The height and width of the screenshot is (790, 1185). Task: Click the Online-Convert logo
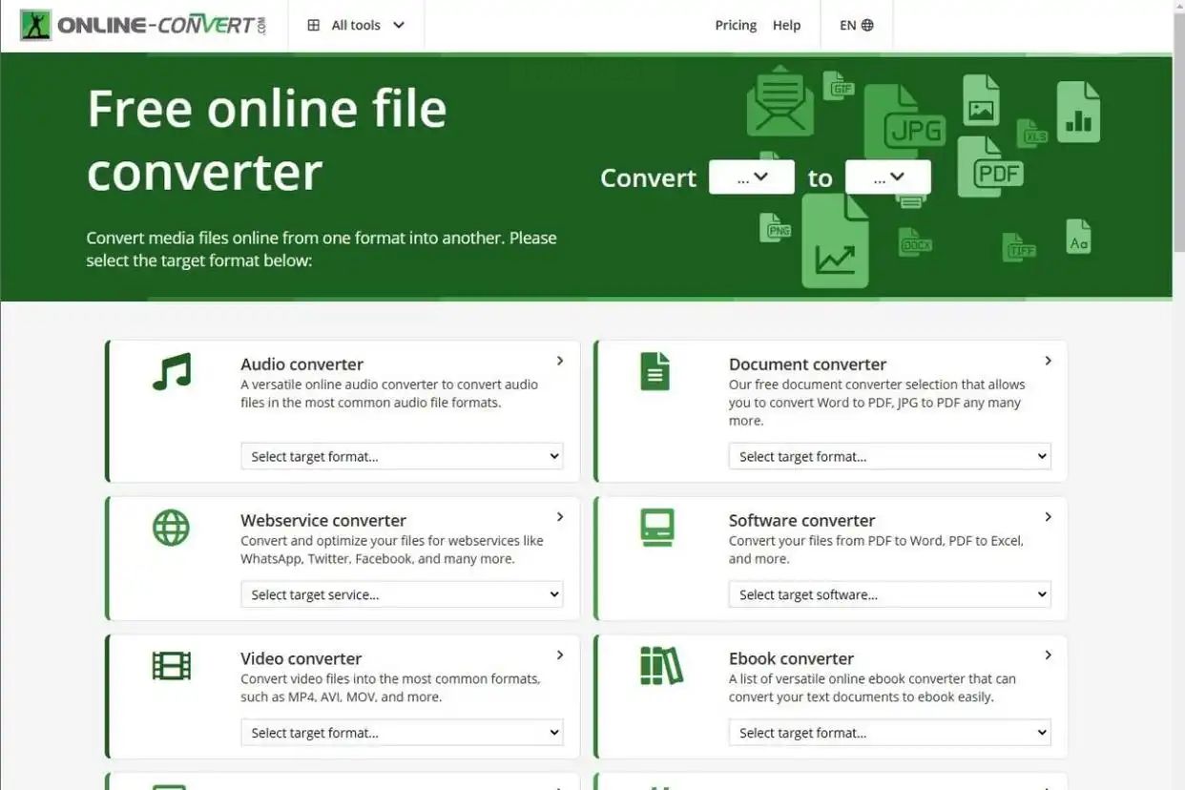(x=143, y=26)
